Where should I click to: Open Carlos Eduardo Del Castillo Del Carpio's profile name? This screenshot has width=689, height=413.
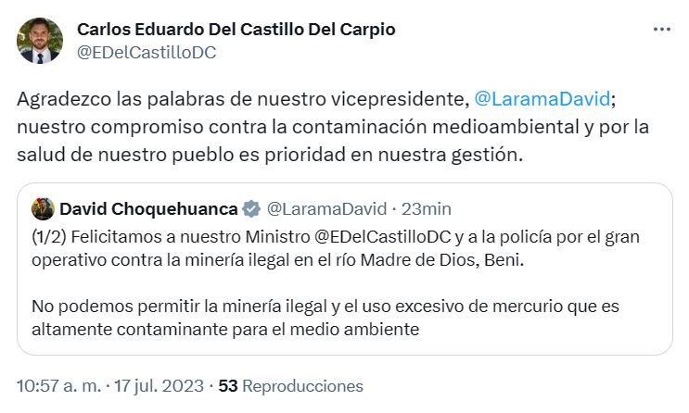pyautogui.click(x=236, y=30)
